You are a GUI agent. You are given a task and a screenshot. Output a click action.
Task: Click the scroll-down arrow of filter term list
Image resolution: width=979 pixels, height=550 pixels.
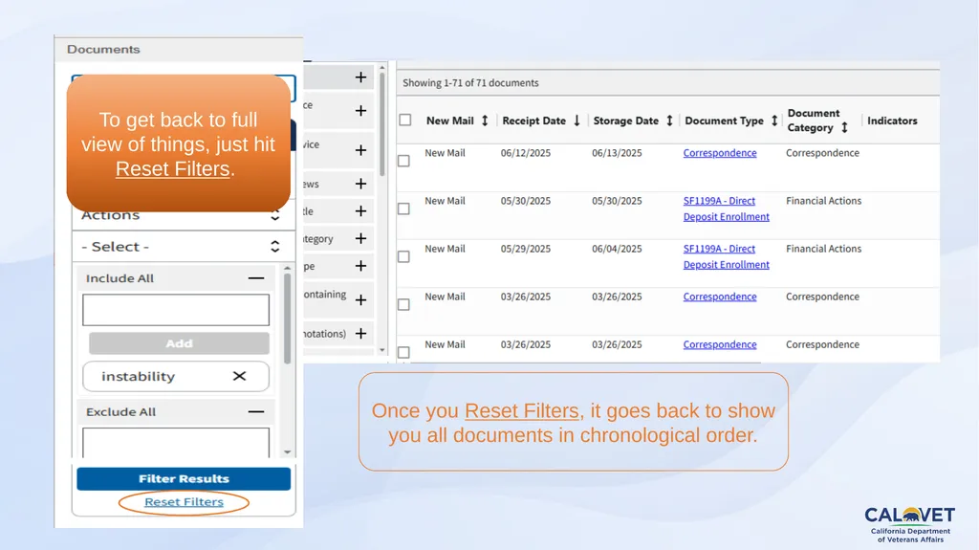click(x=287, y=451)
